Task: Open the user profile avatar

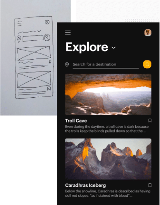Action: pyautogui.click(x=148, y=33)
